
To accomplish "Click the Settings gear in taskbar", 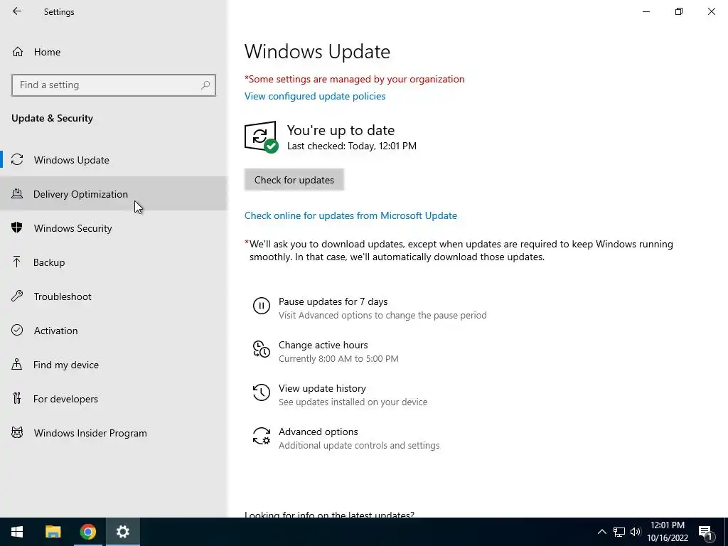I will coord(122,532).
